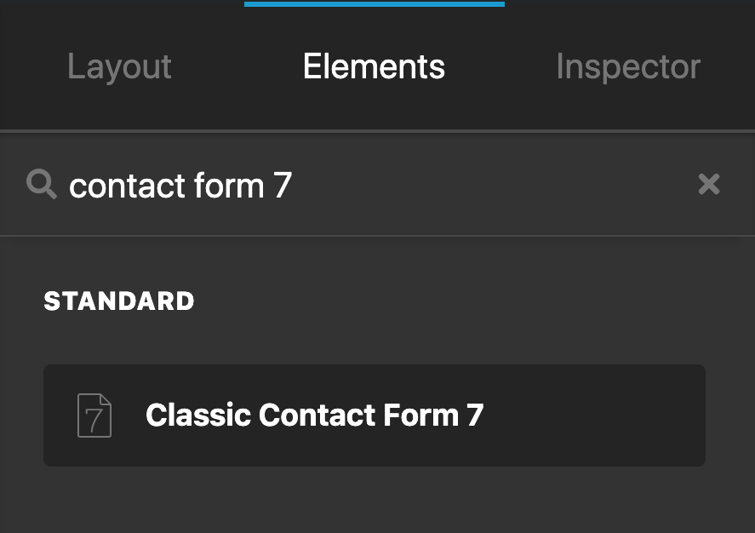755x533 pixels.
Task: Insert the Classic Contact Form 7 element
Action: 375,416
